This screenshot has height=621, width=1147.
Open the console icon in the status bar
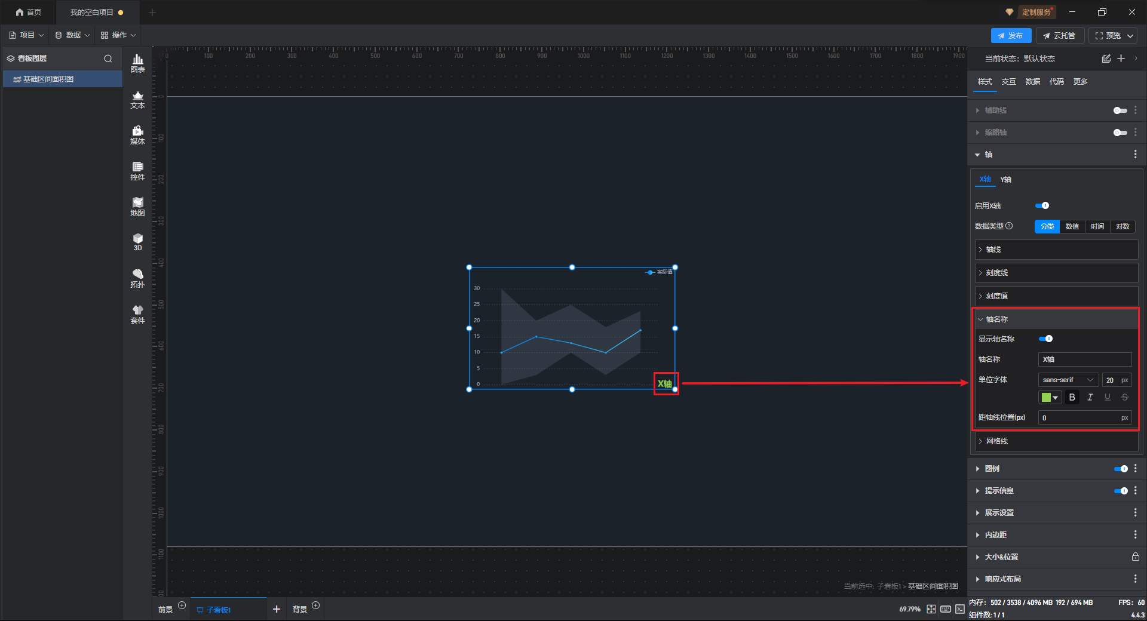(960, 609)
